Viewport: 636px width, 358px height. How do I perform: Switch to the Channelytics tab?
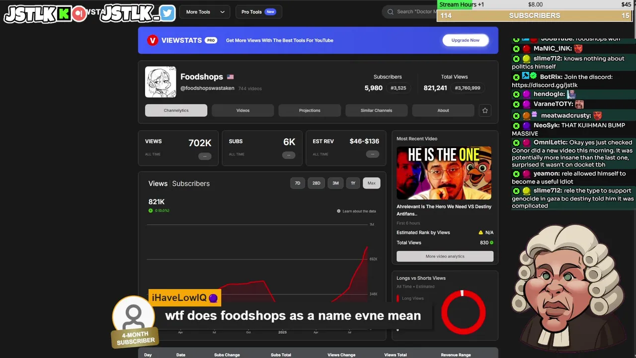176,110
